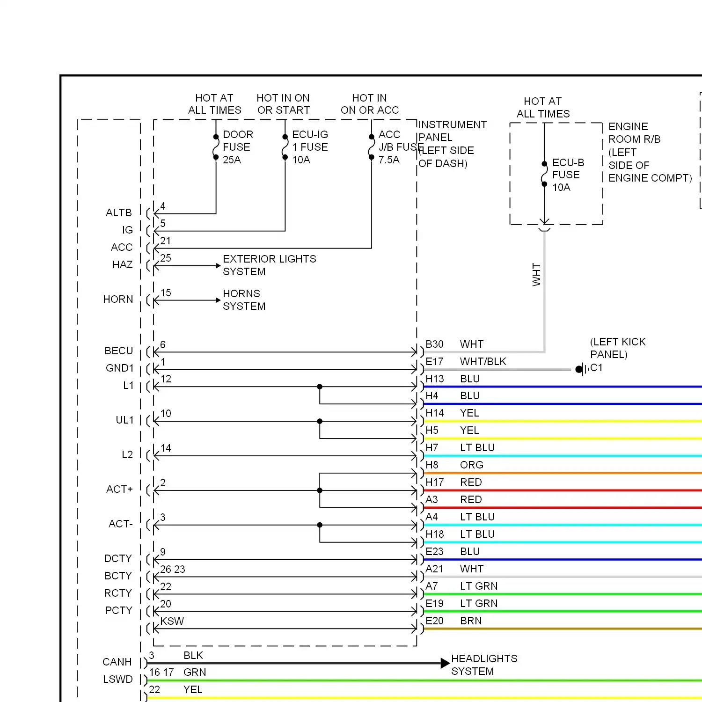The image size is (702, 702).
Task: Select the 16 17 terminal numbers
Action: tap(161, 672)
